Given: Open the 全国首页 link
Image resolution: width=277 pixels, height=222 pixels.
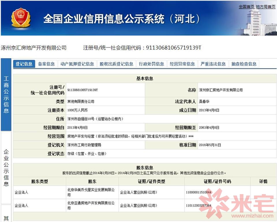Looking at the screenshot, I should click(246, 7).
